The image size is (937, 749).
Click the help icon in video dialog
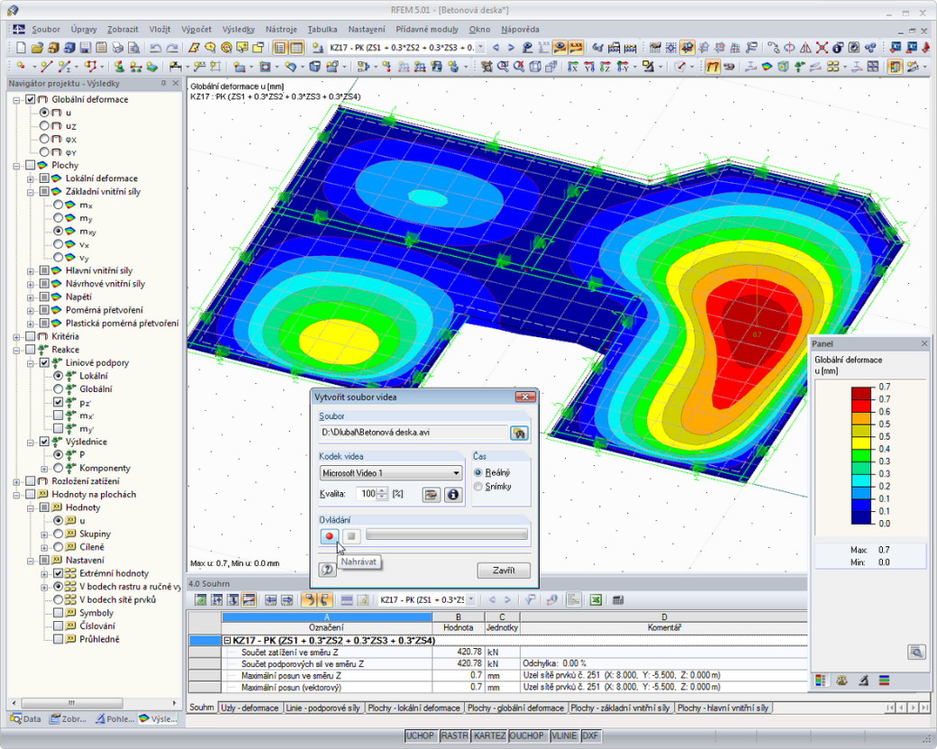click(x=327, y=570)
